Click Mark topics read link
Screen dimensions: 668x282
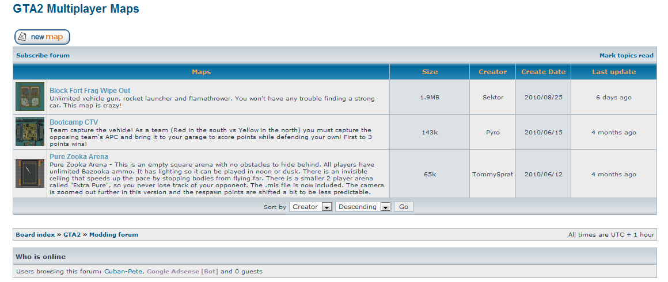click(626, 56)
